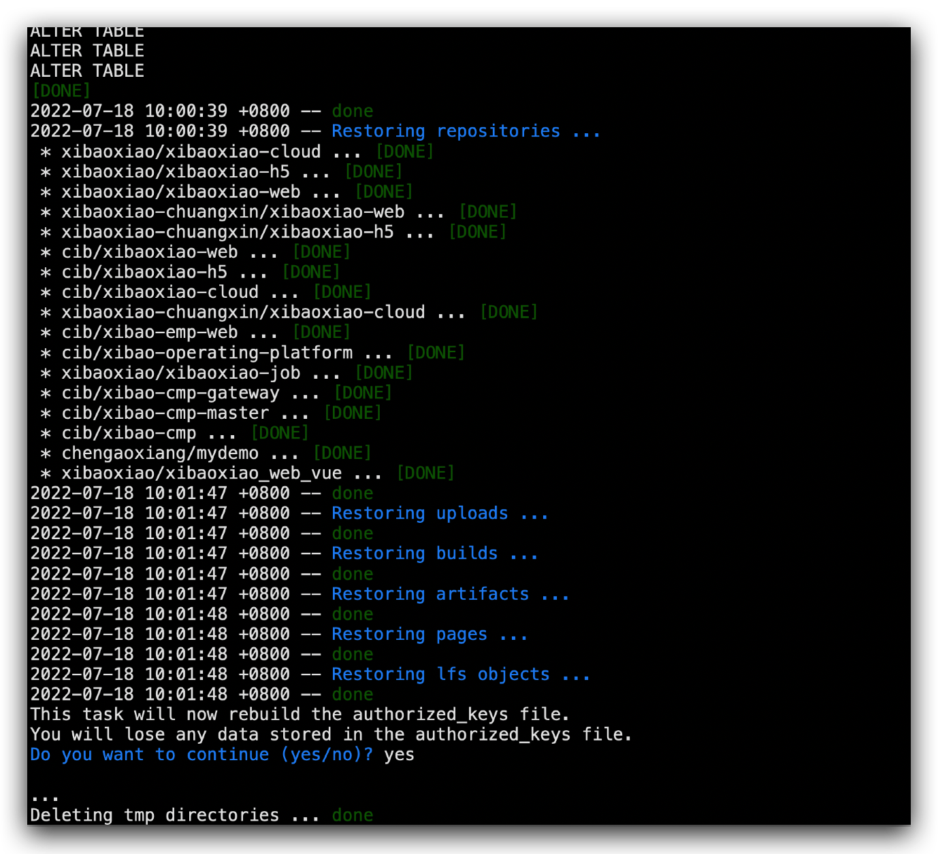Click "xibaoxiao-chuangxin/xibaoxiao-web" repository name

pos(233,211)
